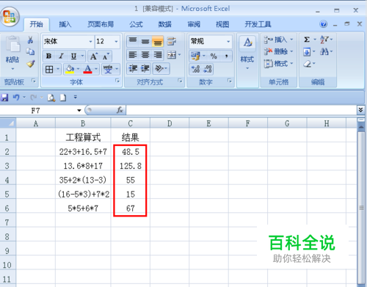
Task: Expand the Name Box dropdown arrow
Action: click(x=79, y=110)
